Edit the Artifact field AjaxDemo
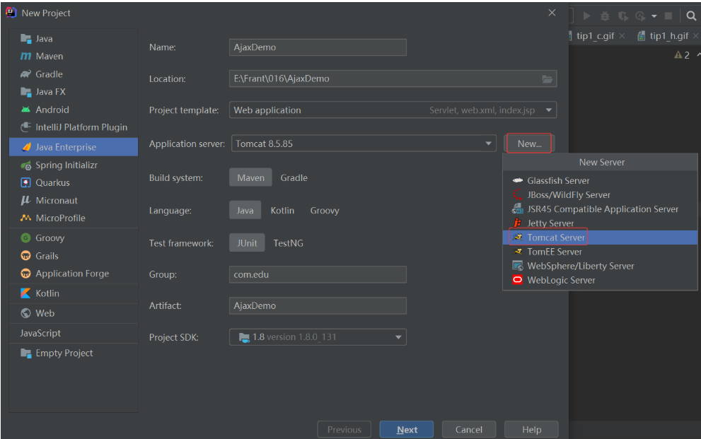This screenshot has height=439, width=701. (x=318, y=306)
